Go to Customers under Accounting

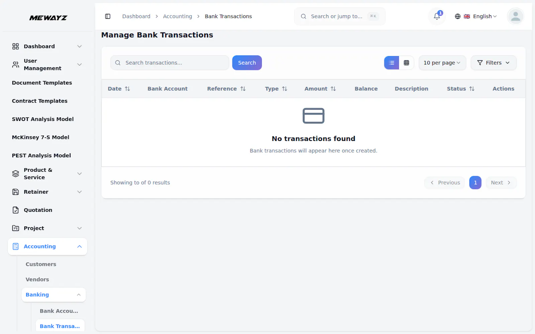41,264
